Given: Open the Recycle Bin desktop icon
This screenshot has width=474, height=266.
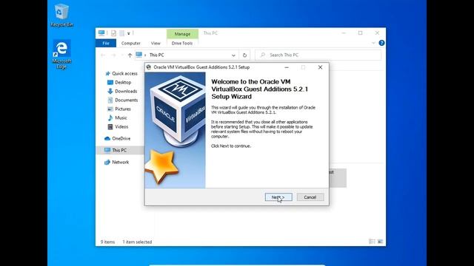Looking at the screenshot, I should click(x=61, y=16).
